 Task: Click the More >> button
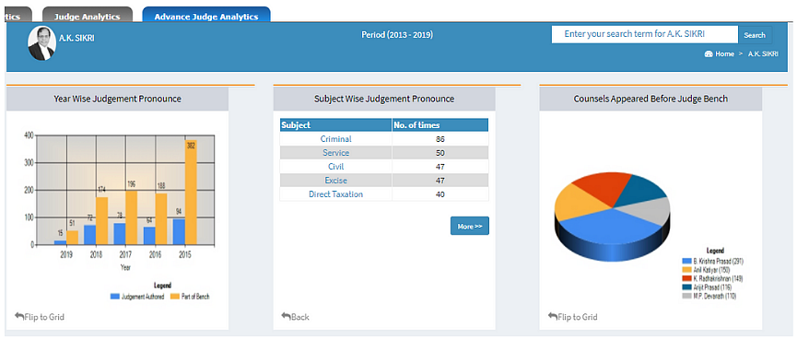click(x=470, y=226)
